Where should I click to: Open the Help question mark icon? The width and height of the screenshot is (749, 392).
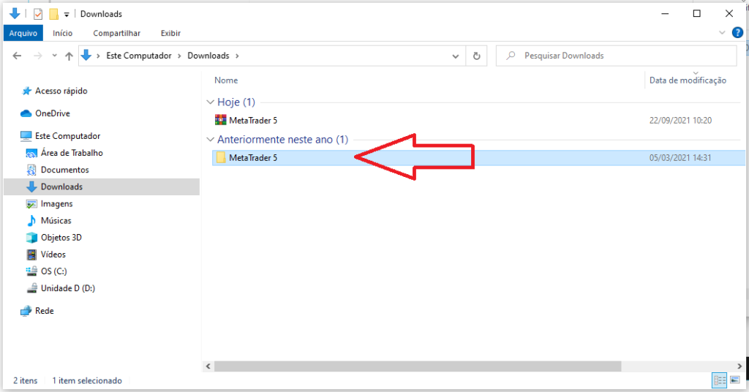point(737,33)
